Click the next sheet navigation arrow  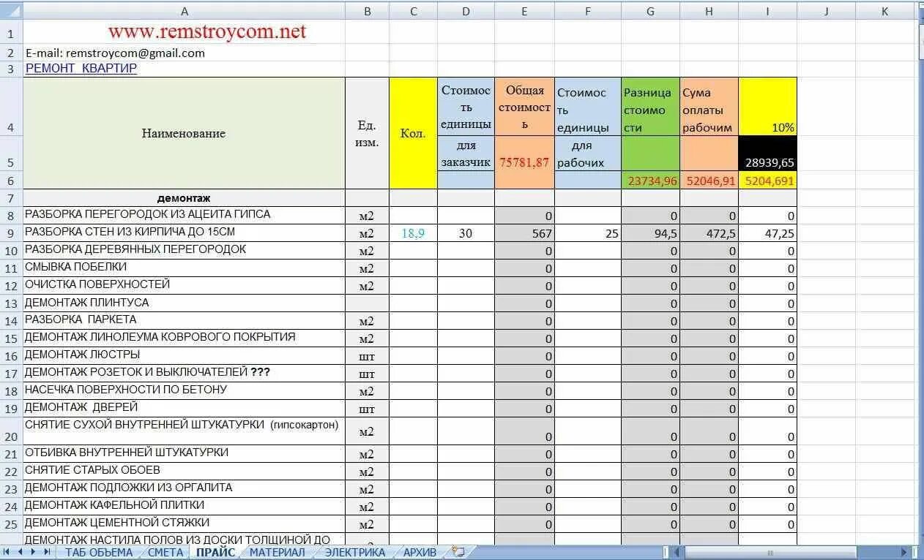pyautogui.click(x=34, y=552)
